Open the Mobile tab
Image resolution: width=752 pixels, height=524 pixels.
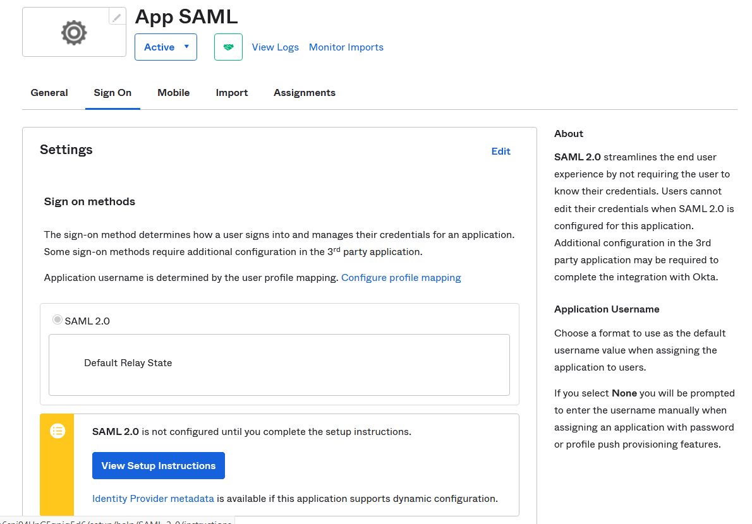(173, 93)
